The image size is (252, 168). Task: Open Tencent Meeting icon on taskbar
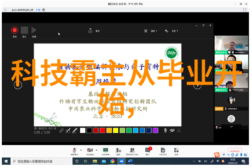click(121, 161)
